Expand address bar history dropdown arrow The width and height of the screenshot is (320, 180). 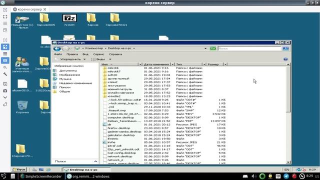coord(205,48)
